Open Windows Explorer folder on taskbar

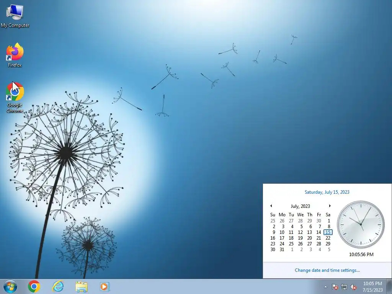tap(82, 287)
